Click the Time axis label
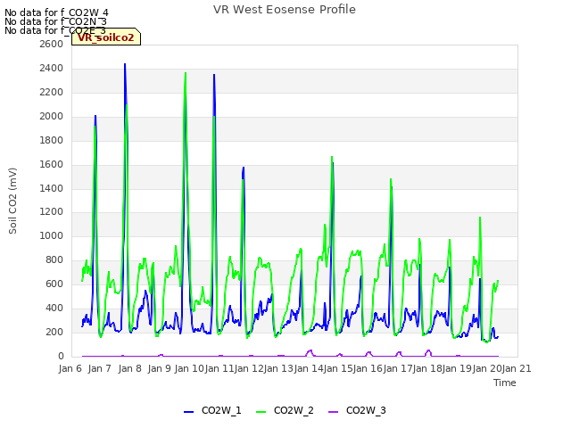Screen dimensions: 571x428 pos(505,383)
